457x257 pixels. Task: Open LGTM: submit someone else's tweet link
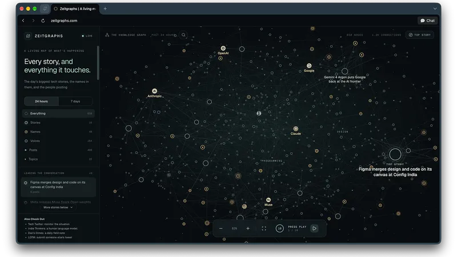(50, 237)
